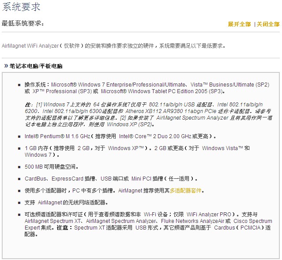Screen dimensions: 282x260
Task: Click the bullet before 500 MB 可用硬盘空间
Action: pyautogui.click(x=19, y=167)
